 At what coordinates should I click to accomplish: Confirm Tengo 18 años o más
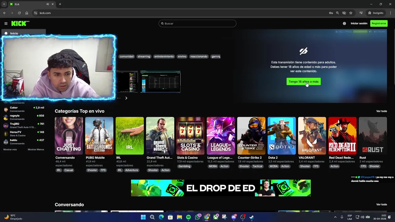pyautogui.click(x=304, y=81)
